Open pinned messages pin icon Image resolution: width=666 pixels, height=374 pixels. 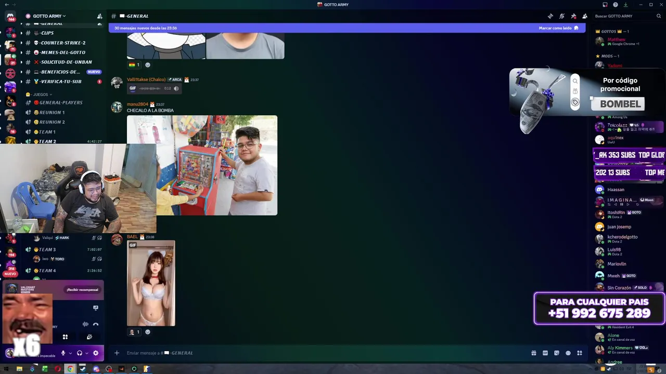pos(573,16)
